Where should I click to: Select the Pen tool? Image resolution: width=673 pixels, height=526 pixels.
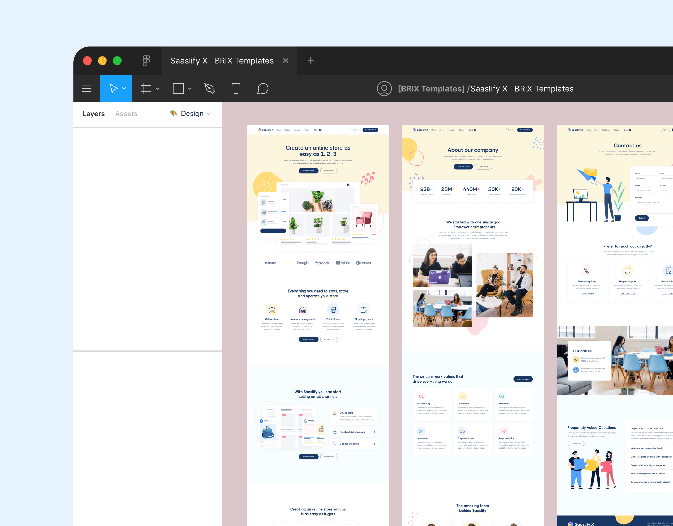pos(209,88)
